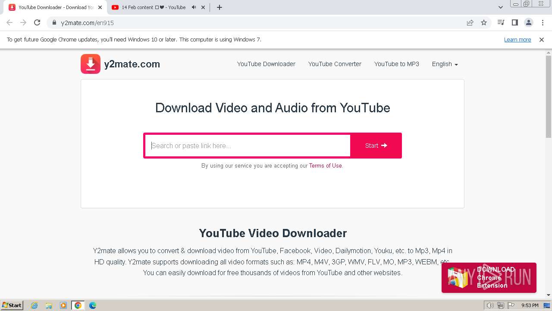Click the Show desktop tray icon

[x=546, y=305]
